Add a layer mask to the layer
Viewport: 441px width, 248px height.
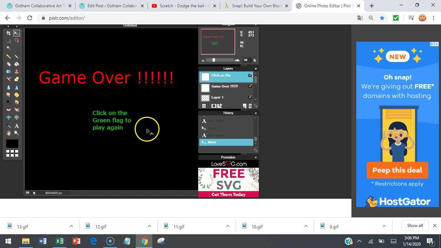pyautogui.click(x=214, y=106)
